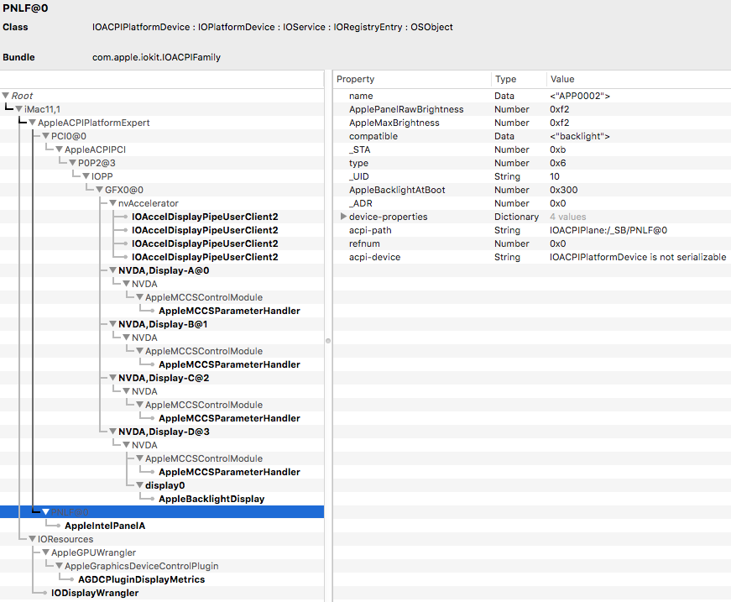
Task: Select the name property row
Action: click(532, 96)
